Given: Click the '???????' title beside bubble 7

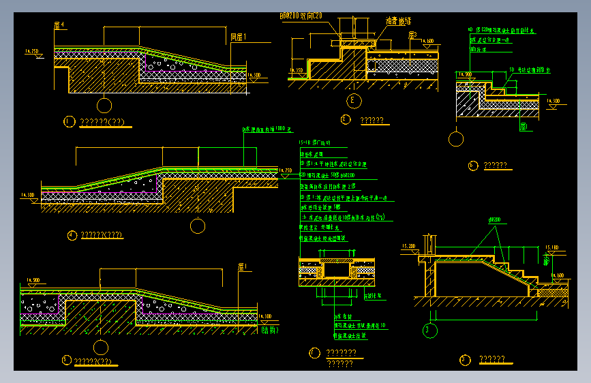Looking at the screenshot, I should point(341,353).
